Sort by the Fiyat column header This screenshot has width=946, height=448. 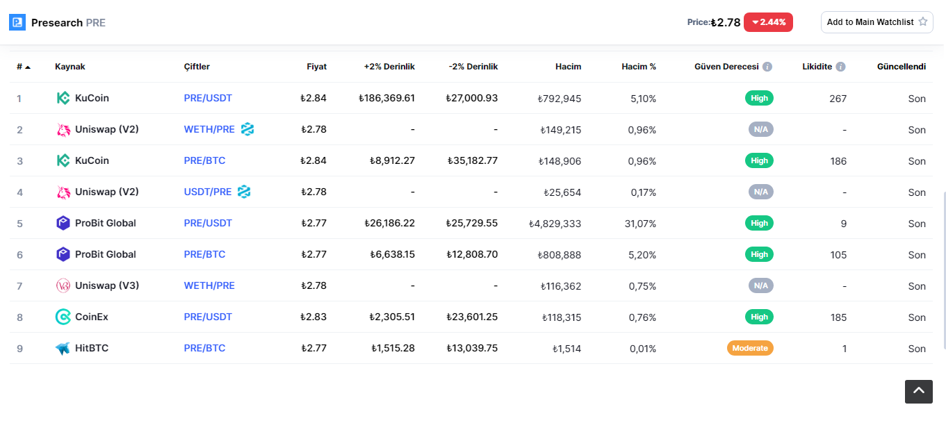tap(316, 67)
